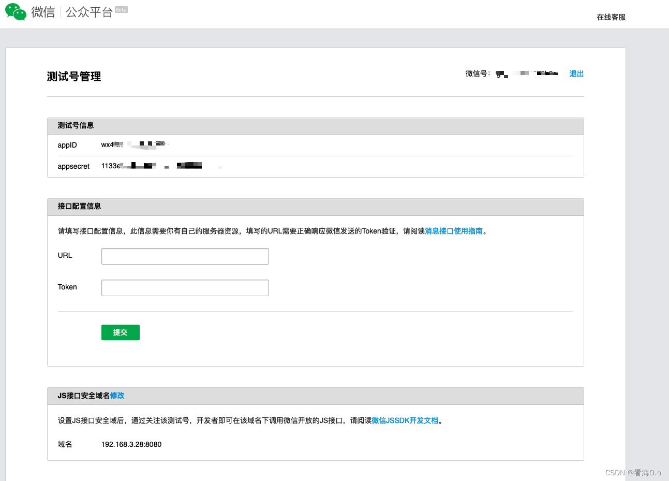Focus the URL input field

pyautogui.click(x=185, y=256)
